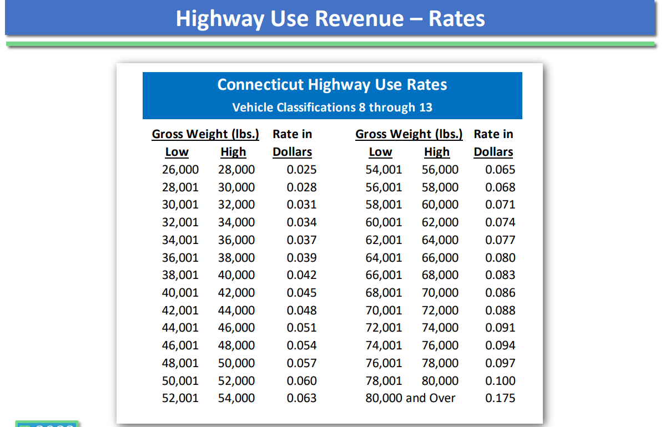Screen dimensions: 665x427
Task: Select the high weight cell 58,000
Action: (440, 187)
